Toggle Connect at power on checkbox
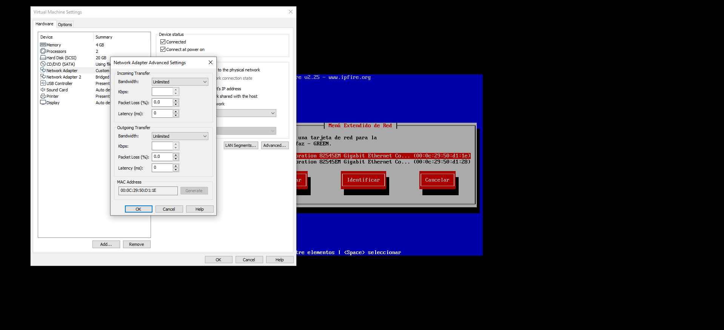The height and width of the screenshot is (330, 724). tap(163, 49)
